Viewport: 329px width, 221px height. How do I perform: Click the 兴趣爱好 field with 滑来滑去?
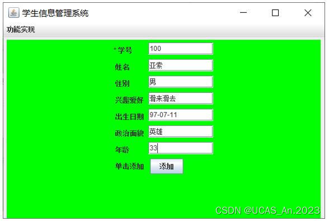[x=181, y=98]
